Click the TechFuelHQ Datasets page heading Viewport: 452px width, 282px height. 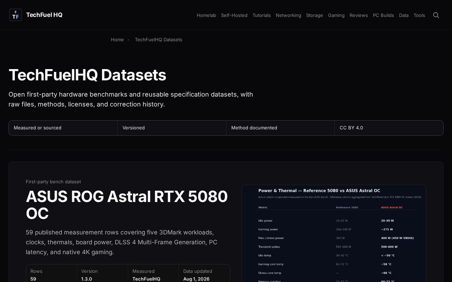(87, 75)
